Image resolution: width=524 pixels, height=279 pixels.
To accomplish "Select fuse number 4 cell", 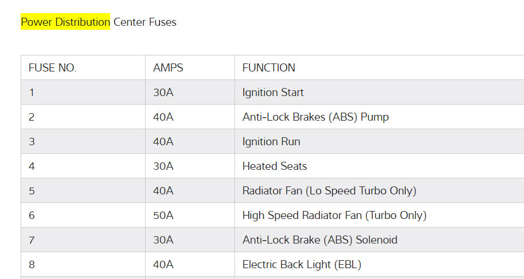I will [x=32, y=166].
